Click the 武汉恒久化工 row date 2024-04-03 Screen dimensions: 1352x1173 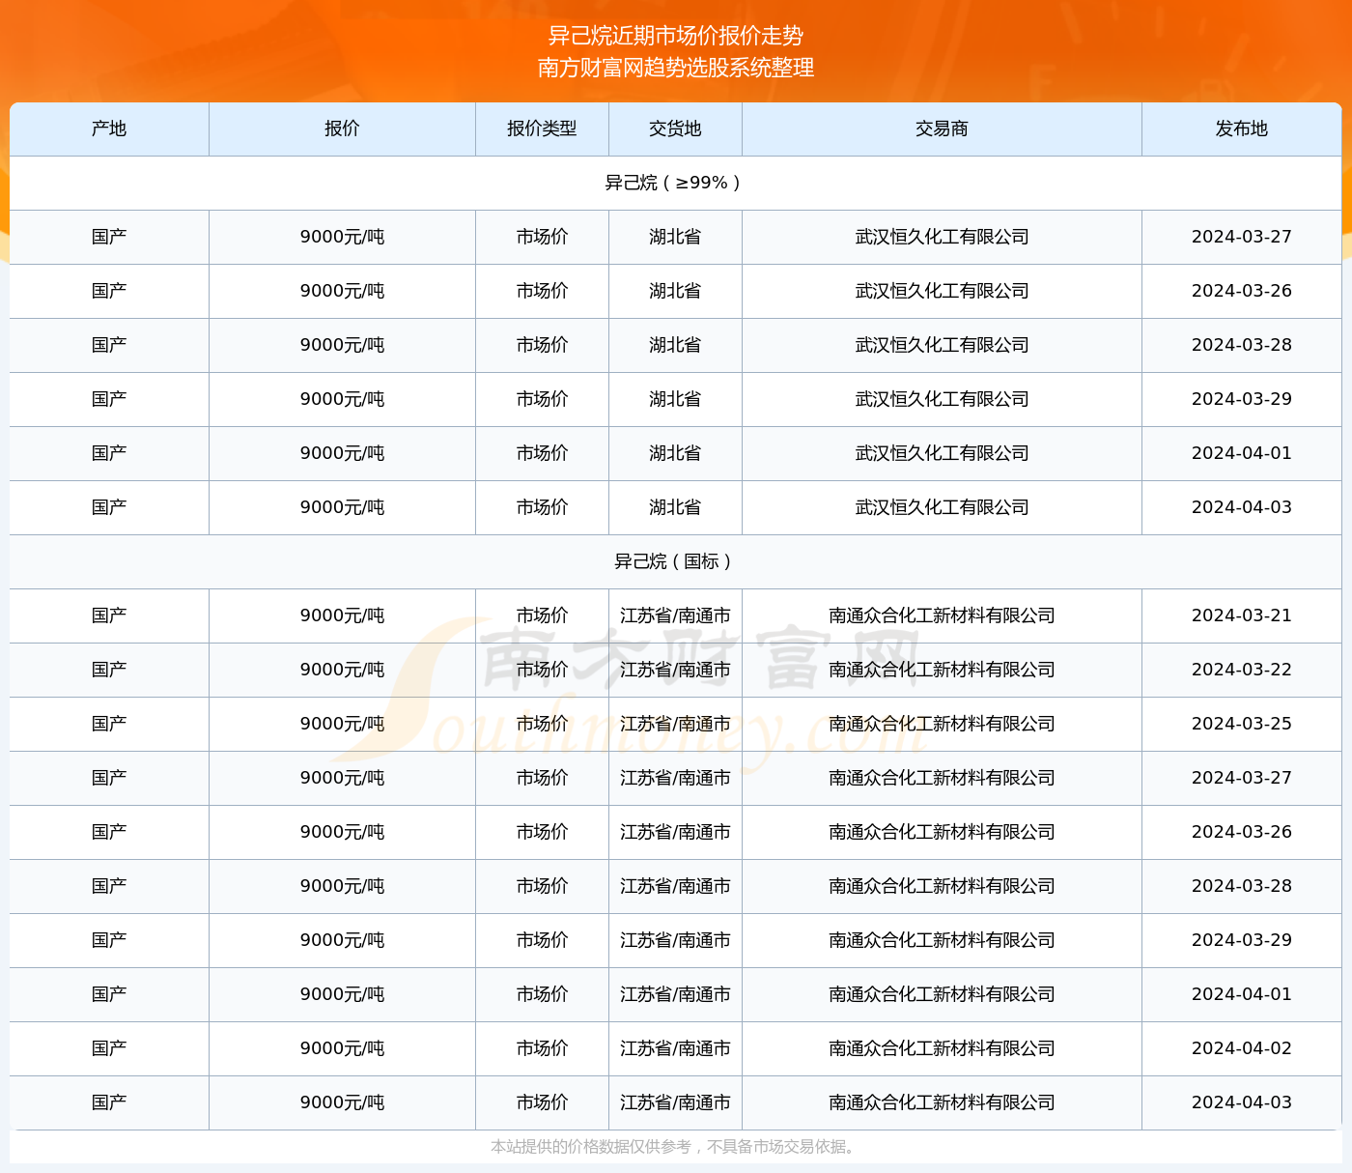click(x=1242, y=507)
